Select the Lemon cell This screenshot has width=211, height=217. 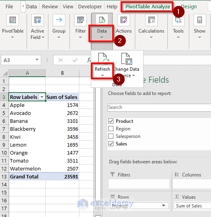coord(27,145)
